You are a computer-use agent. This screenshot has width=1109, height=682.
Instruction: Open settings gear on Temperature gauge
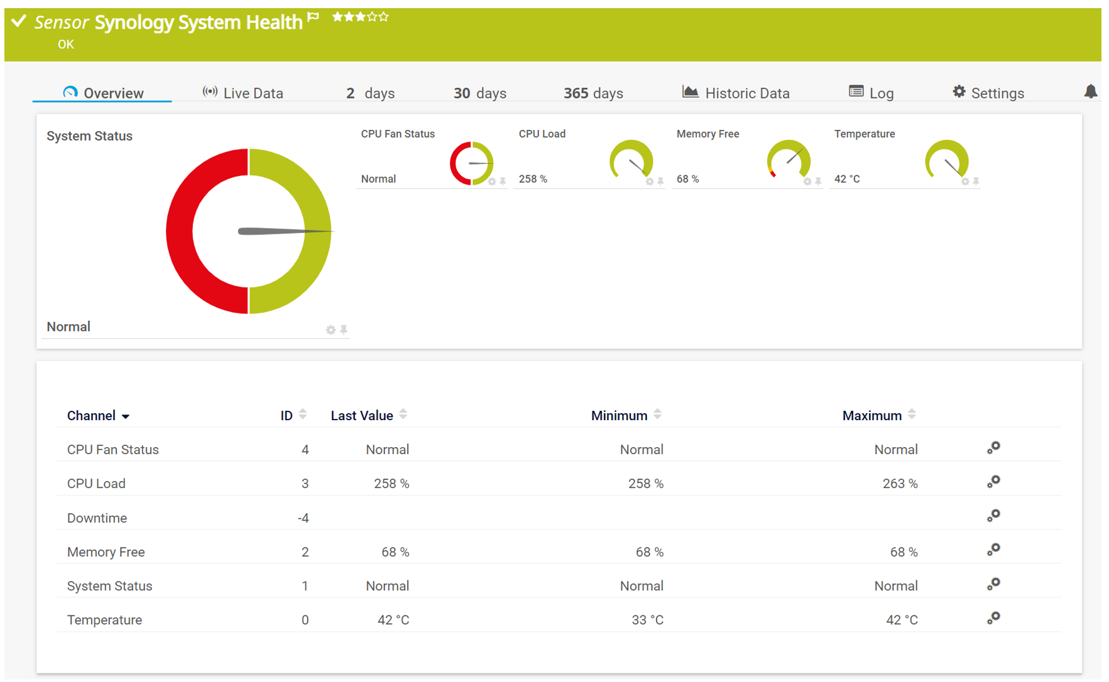click(x=965, y=181)
